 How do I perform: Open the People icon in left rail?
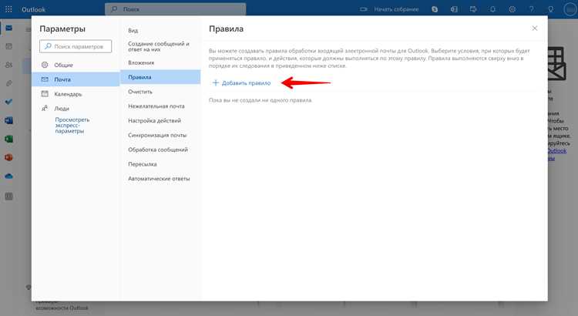pos(8,65)
